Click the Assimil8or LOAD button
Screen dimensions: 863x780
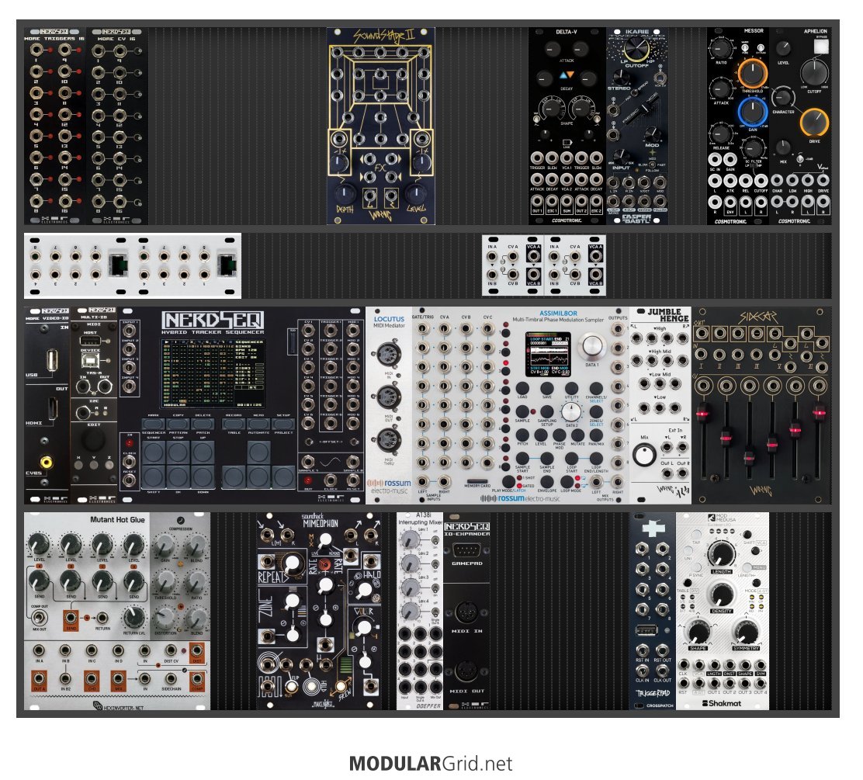coord(522,389)
